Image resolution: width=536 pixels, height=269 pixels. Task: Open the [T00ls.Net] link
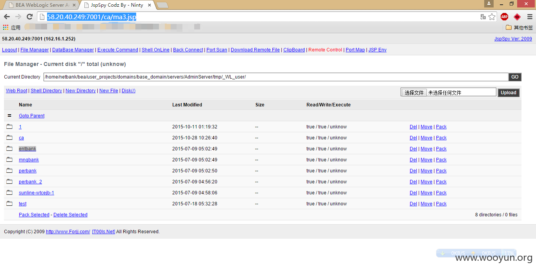(104, 232)
